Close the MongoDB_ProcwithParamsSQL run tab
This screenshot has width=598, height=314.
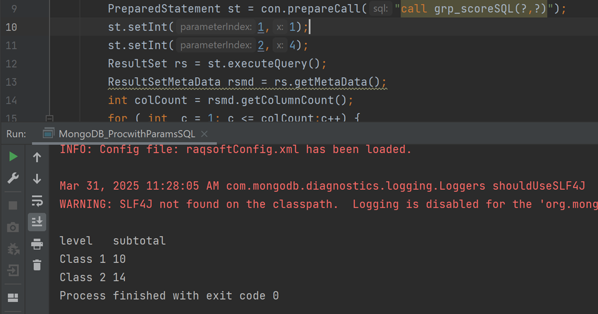[204, 134]
